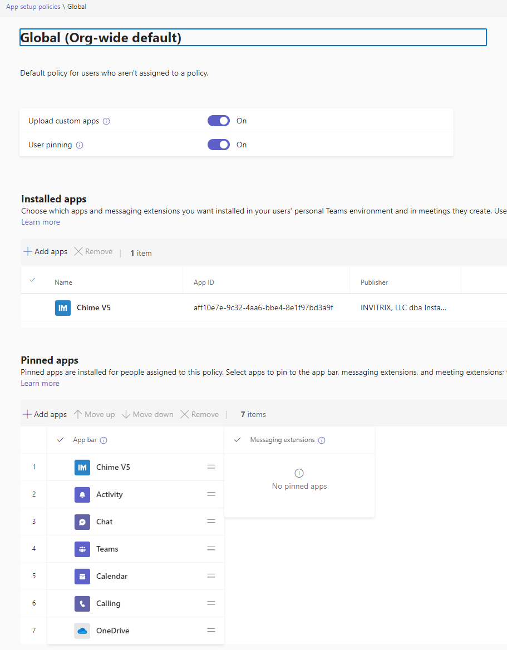Select the Activity pinned app row
The width and height of the screenshot is (507, 650).
[136, 494]
